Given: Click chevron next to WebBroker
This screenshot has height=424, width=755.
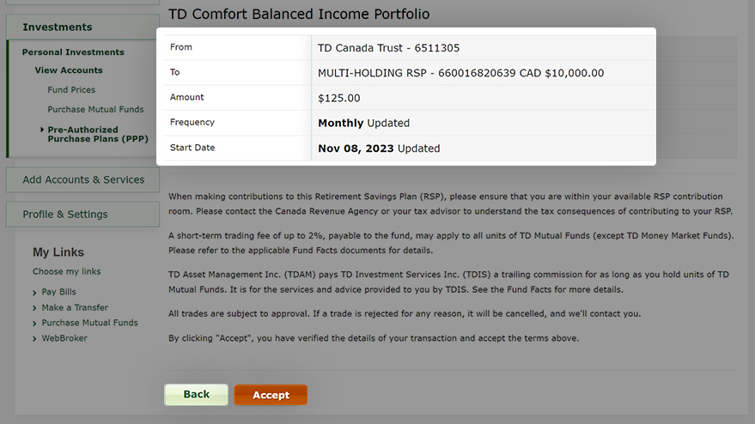Looking at the screenshot, I should 34,339.
